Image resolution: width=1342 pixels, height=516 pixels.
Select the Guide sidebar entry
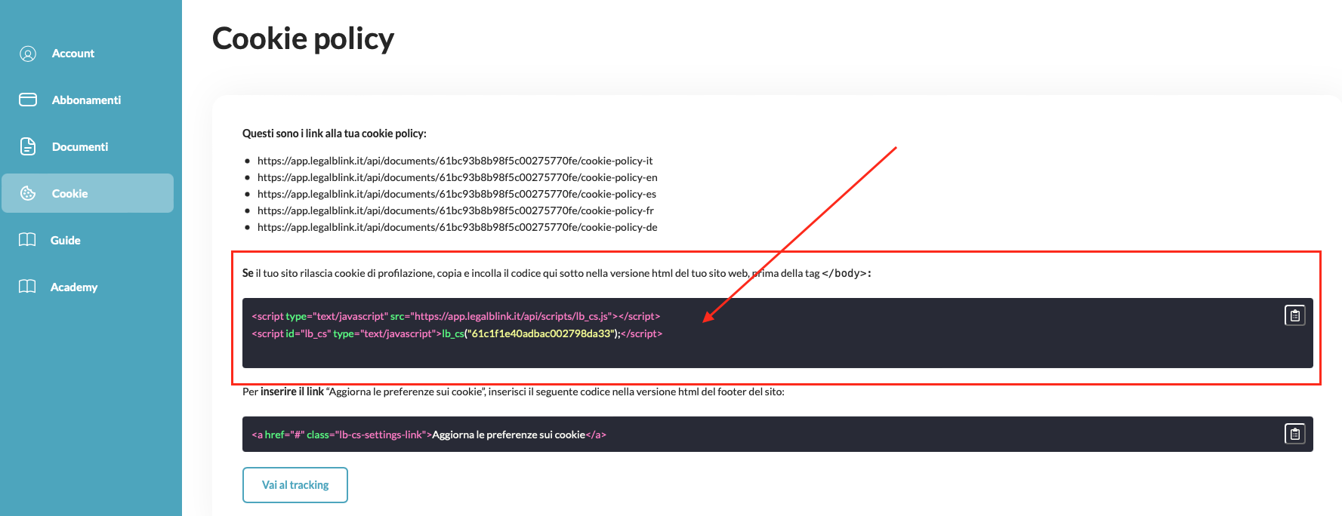tap(66, 240)
